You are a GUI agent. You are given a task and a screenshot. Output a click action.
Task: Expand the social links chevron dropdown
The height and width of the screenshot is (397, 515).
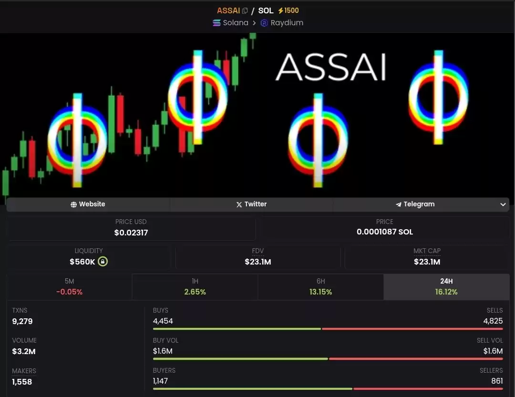coord(503,204)
